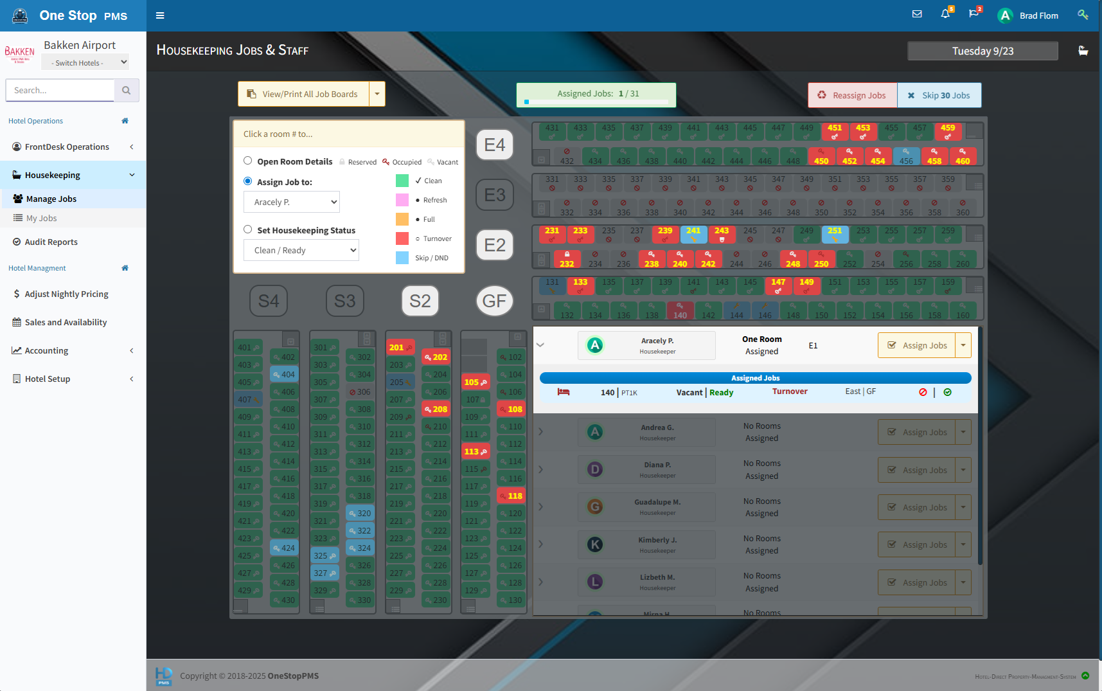The width and height of the screenshot is (1102, 691).
Task: Open Manage Jobs in sidebar
Action: (51, 199)
